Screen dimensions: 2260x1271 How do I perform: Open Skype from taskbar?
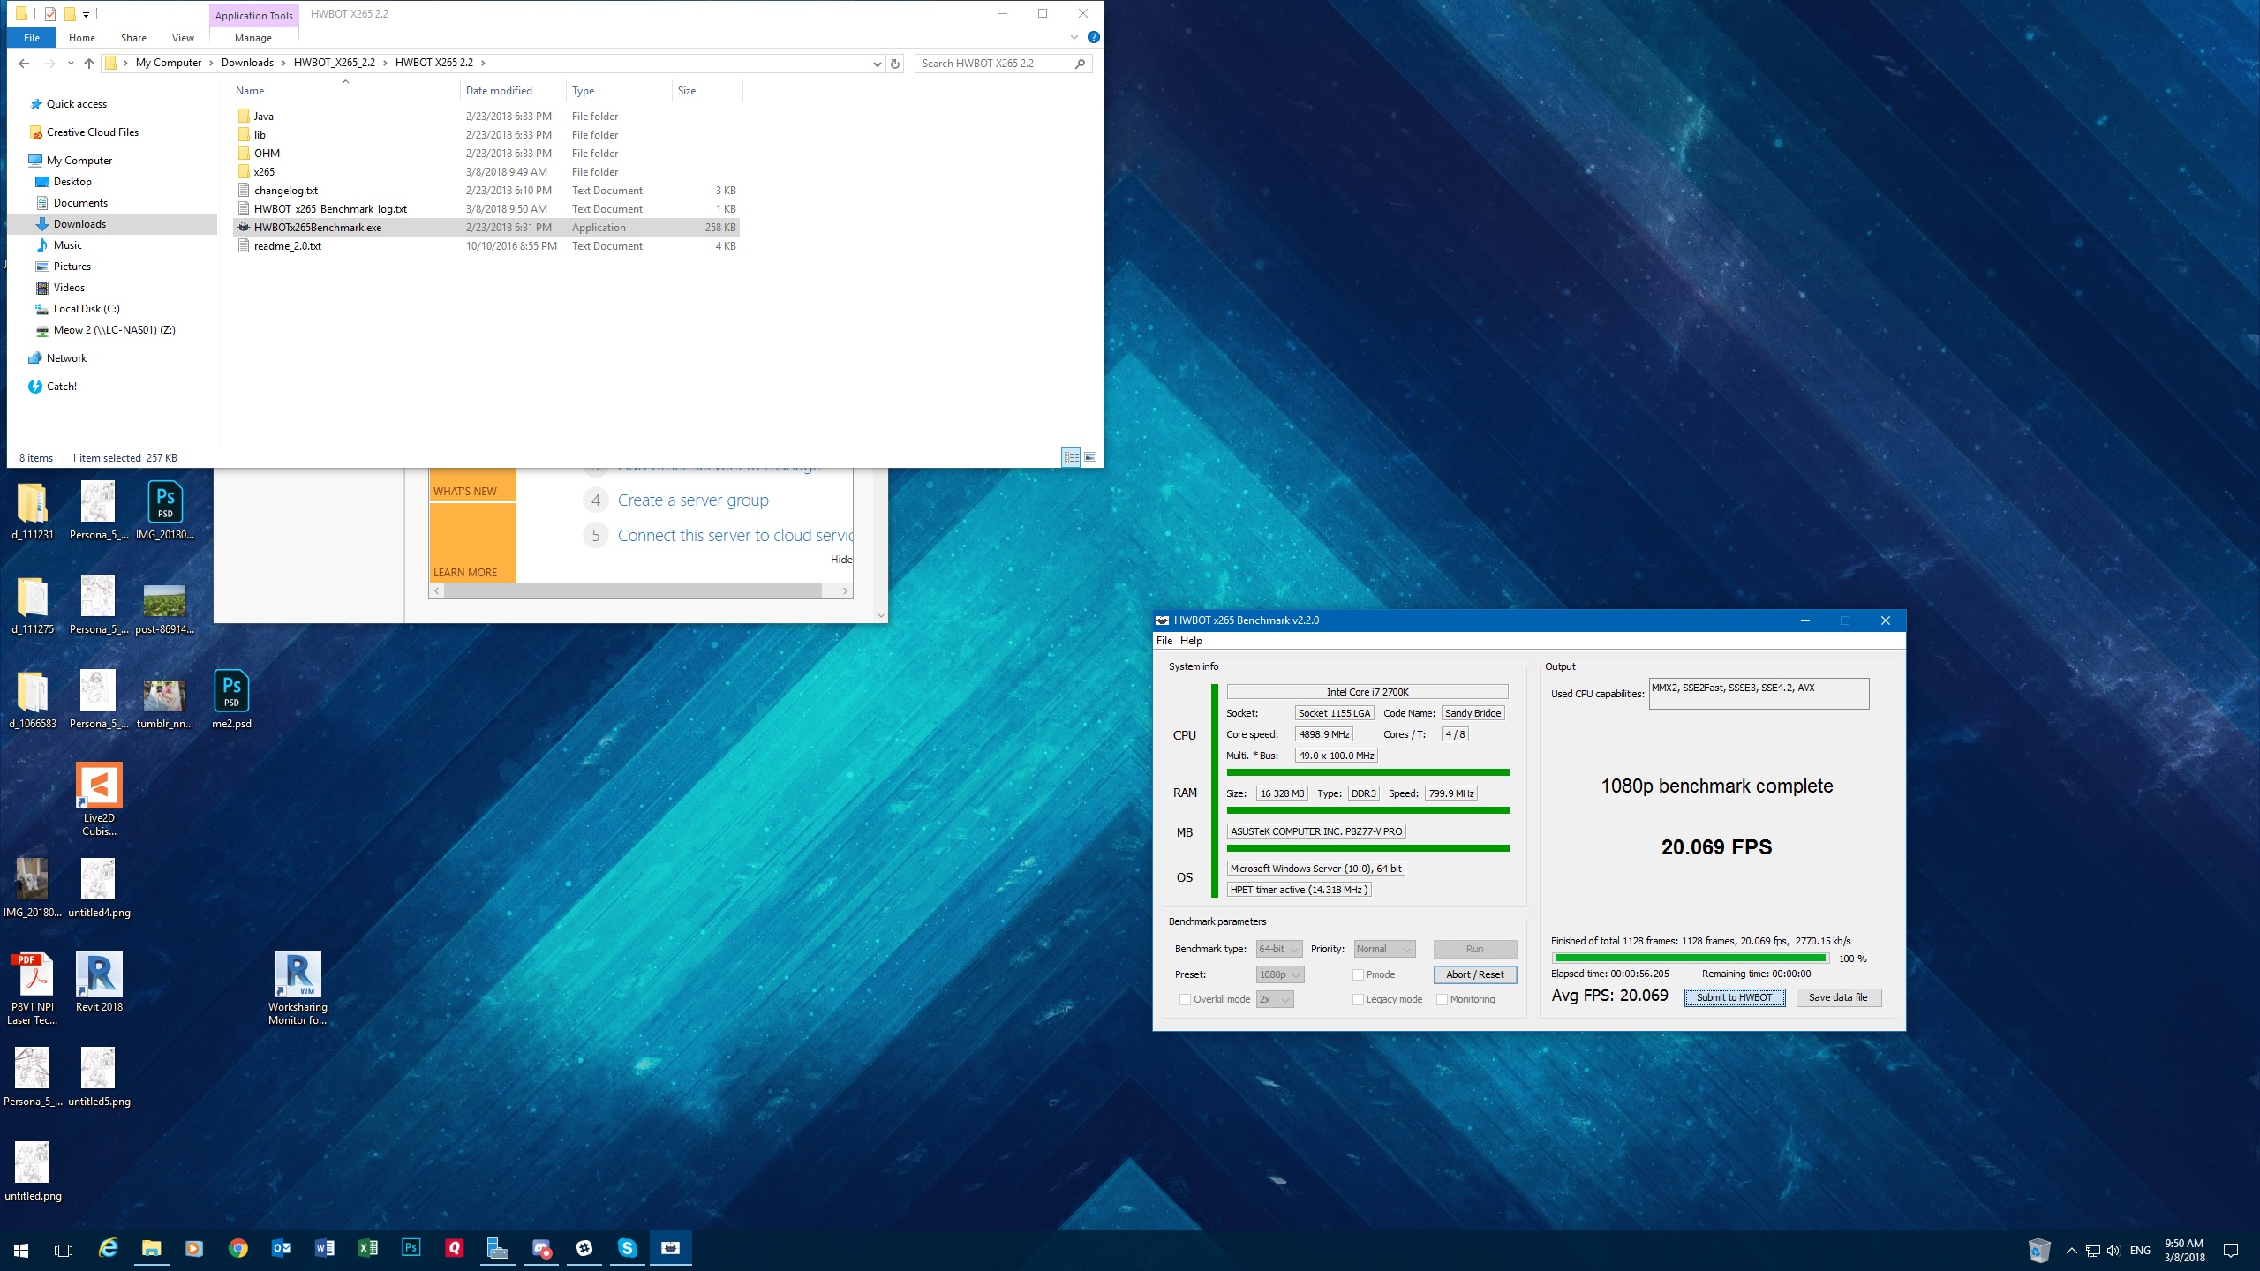pyautogui.click(x=627, y=1249)
